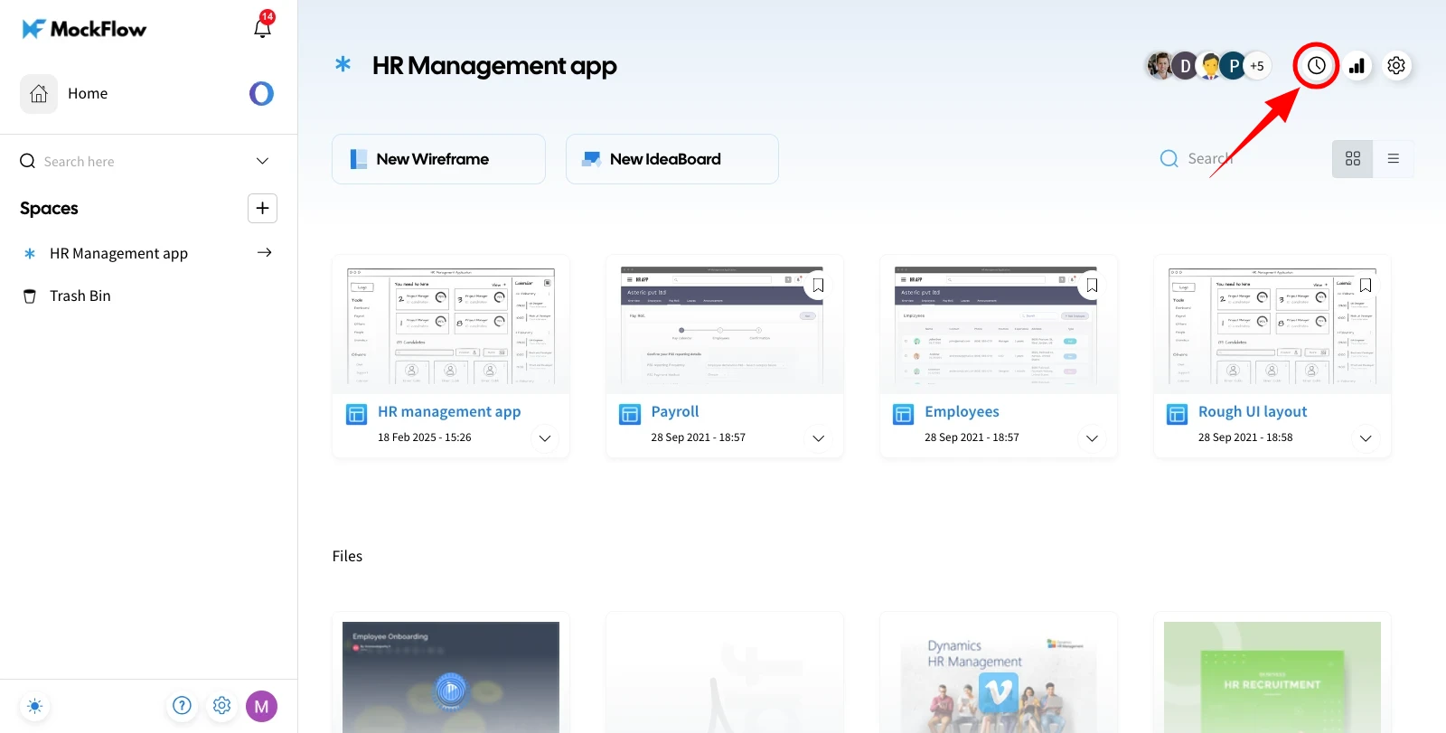Click wireframe icon beside Rough UI layout
1446x733 pixels.
coord(1177,414)
